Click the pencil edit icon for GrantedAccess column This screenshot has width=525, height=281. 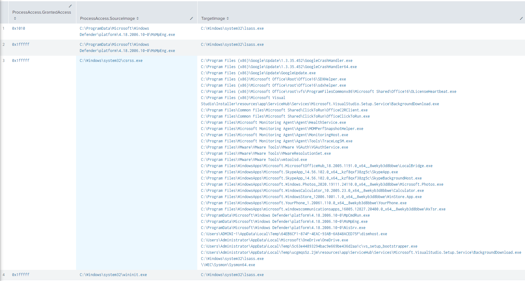70,6
